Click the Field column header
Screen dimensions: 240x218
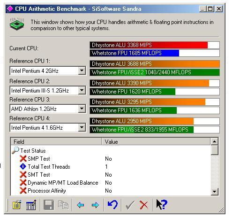(x=56, y=142)
